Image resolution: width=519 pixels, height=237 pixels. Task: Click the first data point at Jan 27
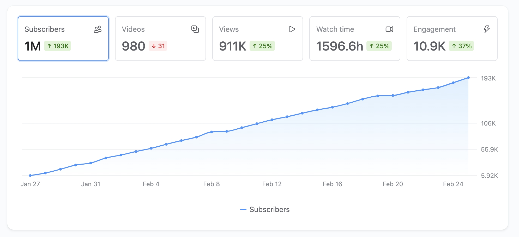click(30, 176)
